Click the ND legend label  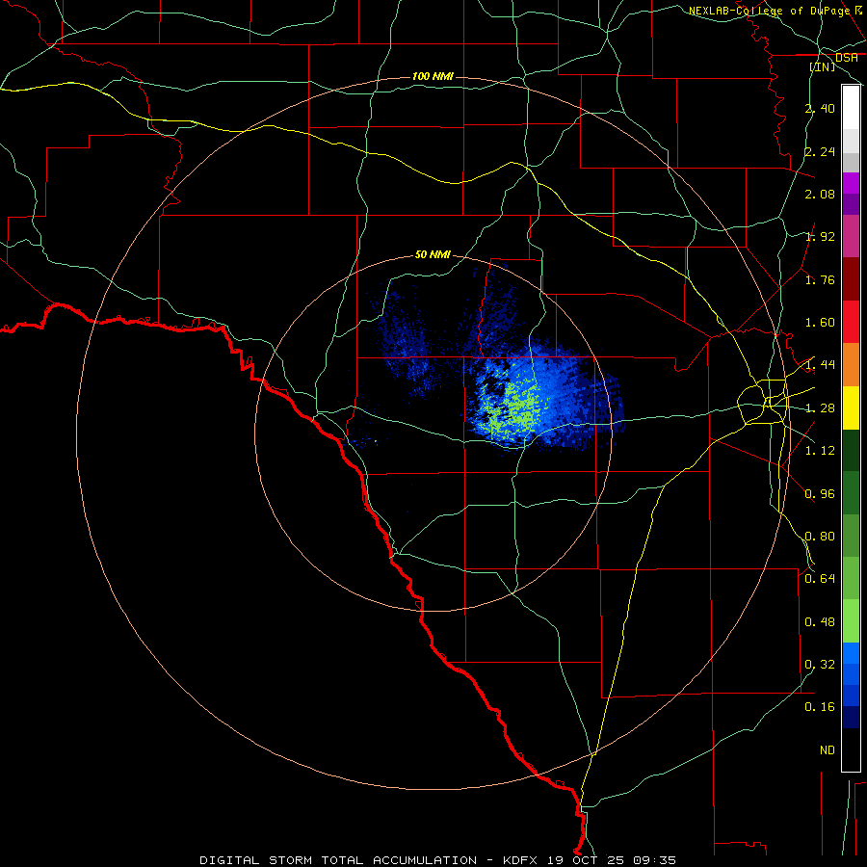[828, 750]
